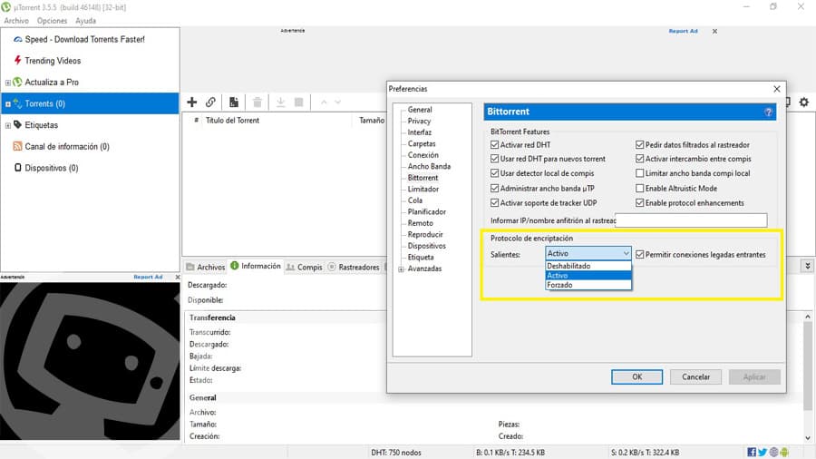Click the Move Down Queue arrow
Viewport: 816px width, 459px height.
tap(338, 102)
